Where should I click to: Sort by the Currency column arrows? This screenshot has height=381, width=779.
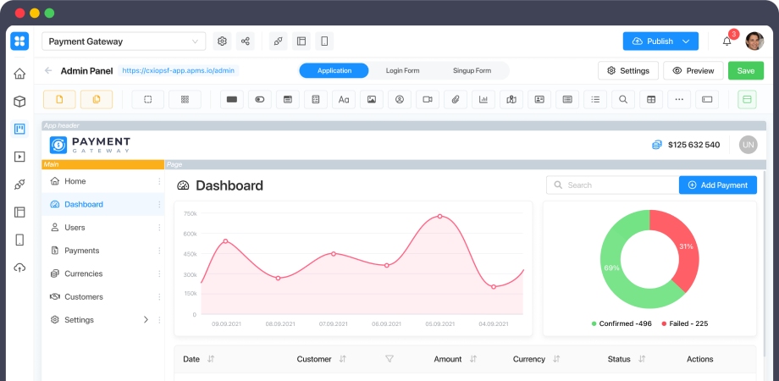(x=556, y=359)
